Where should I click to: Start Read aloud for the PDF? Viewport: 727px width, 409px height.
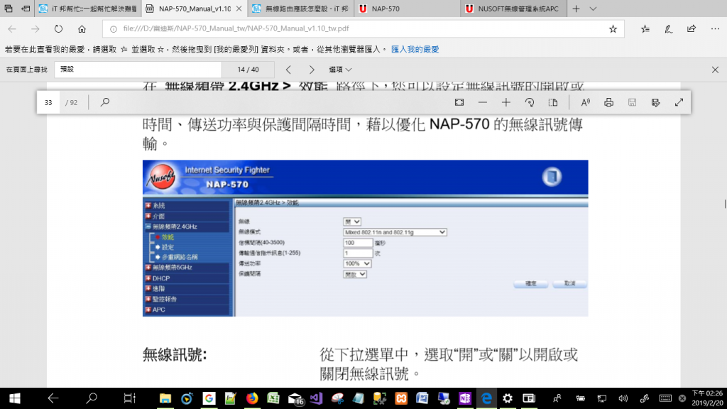[586, 102]
